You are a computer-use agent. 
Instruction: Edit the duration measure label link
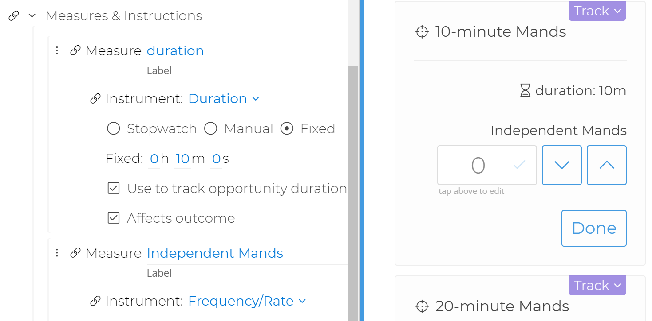175,50
